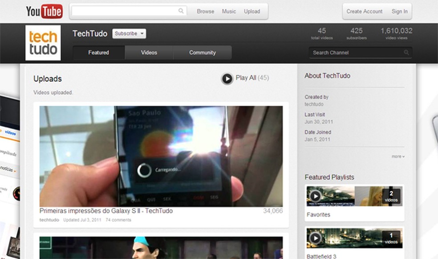Open the Favorites playlist title
This screenshot has width=438, height=259.
(318, 214)
